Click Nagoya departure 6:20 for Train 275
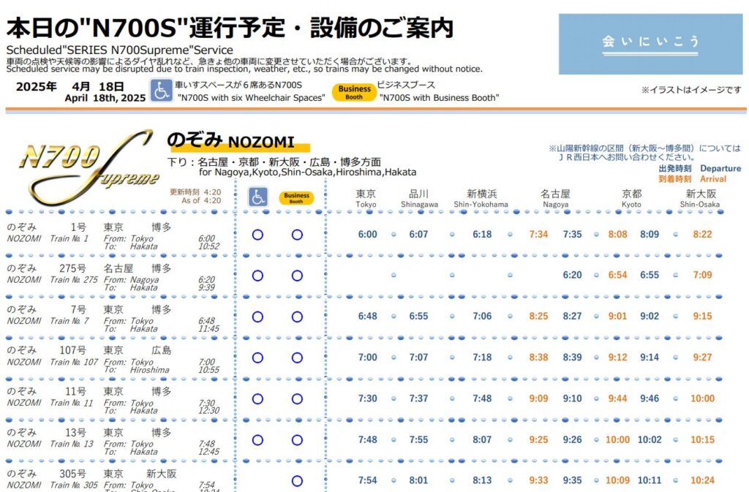Viewport: 749px width, 492px height. tap(572, 275)
